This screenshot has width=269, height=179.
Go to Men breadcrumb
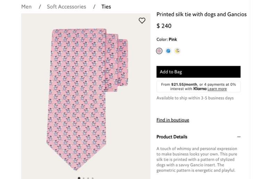pos(26,7)
